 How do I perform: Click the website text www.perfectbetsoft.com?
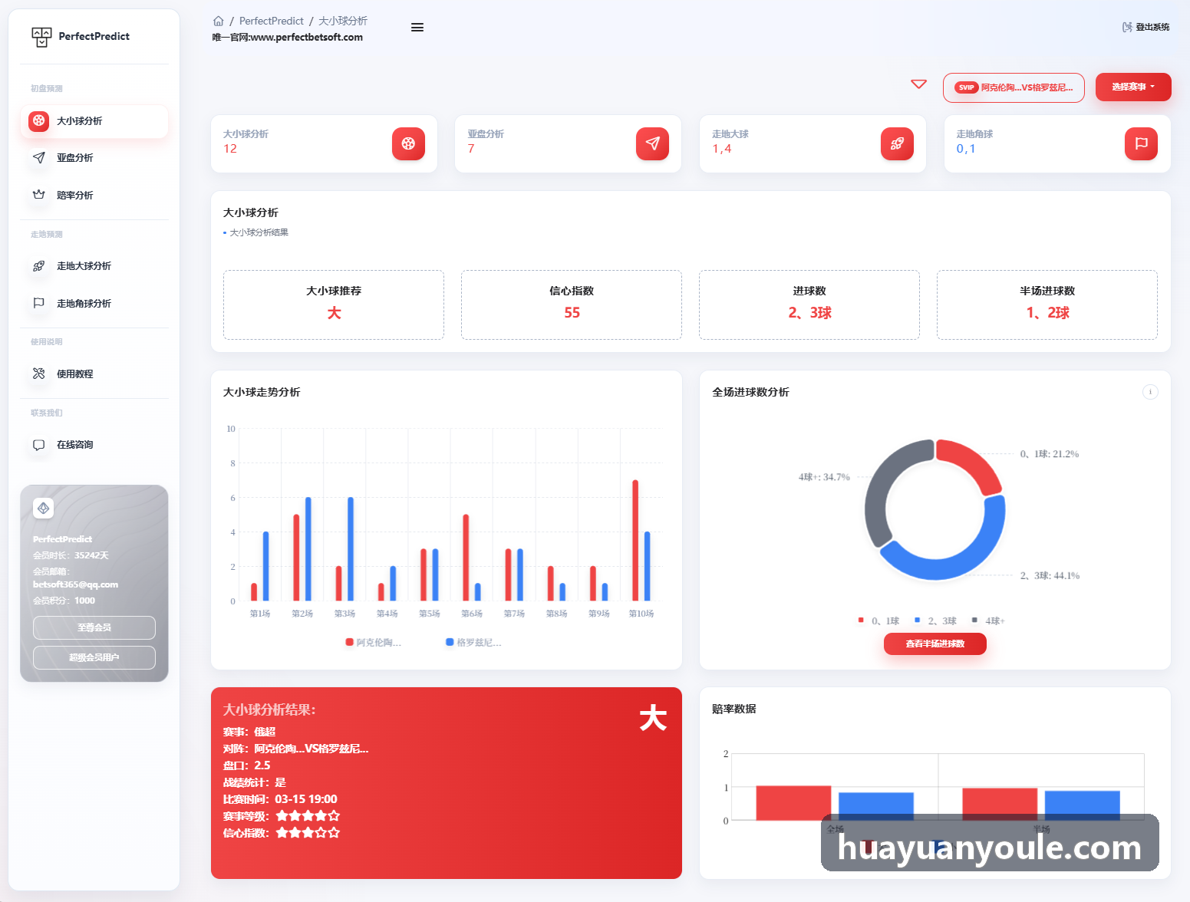(x=307, y=37)
